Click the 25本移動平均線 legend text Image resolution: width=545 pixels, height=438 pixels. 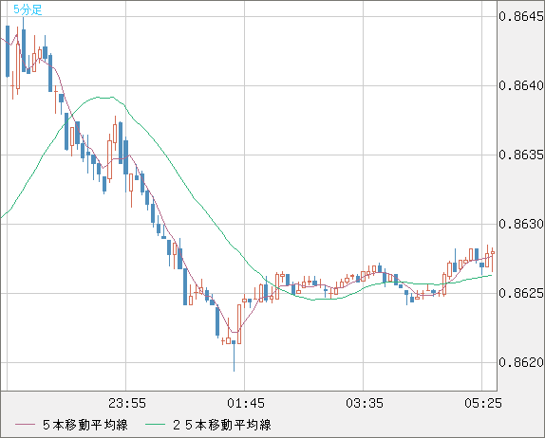pos(222,425)
